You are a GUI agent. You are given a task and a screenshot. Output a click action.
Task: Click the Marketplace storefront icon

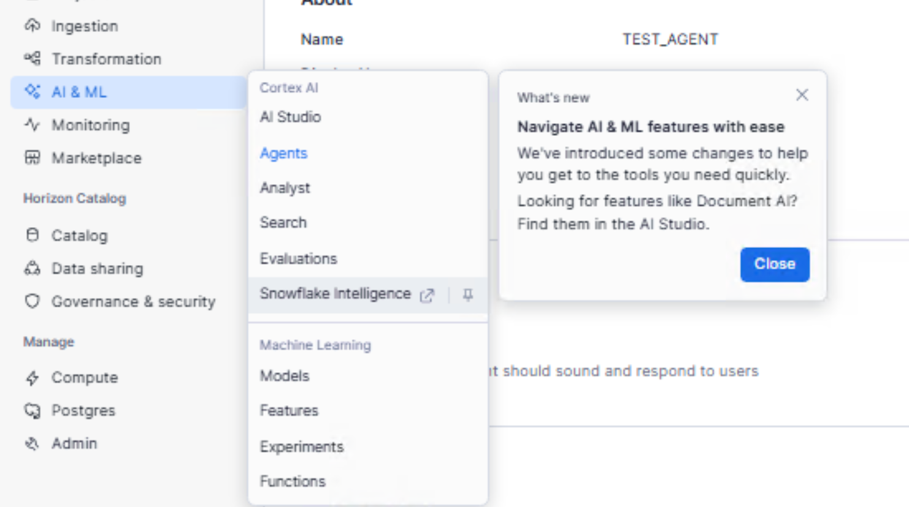(33, 158)
